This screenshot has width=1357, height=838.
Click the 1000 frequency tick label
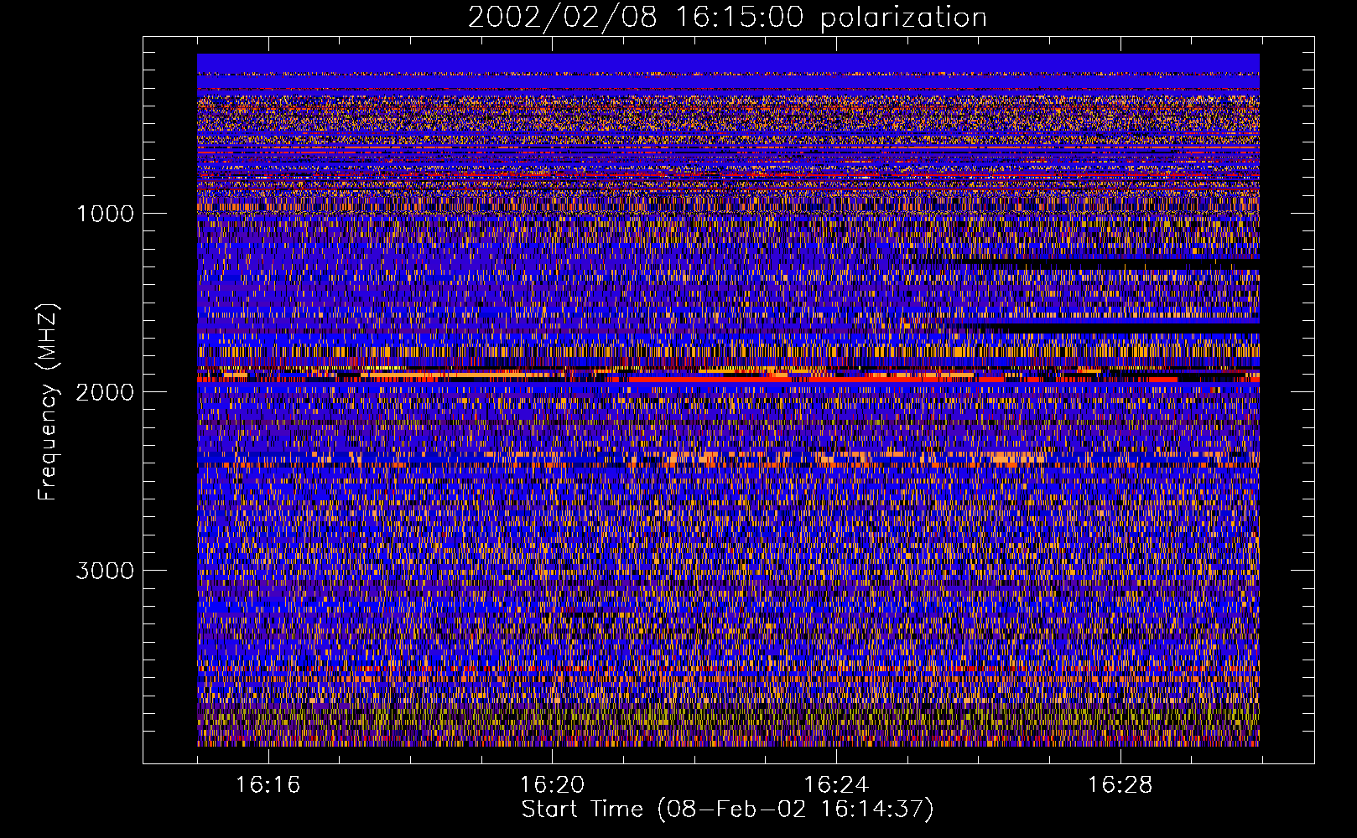click(105, 214)
